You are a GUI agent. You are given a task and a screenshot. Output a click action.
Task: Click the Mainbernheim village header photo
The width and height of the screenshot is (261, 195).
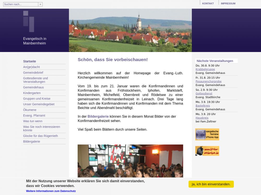click(x=130, y=30)
